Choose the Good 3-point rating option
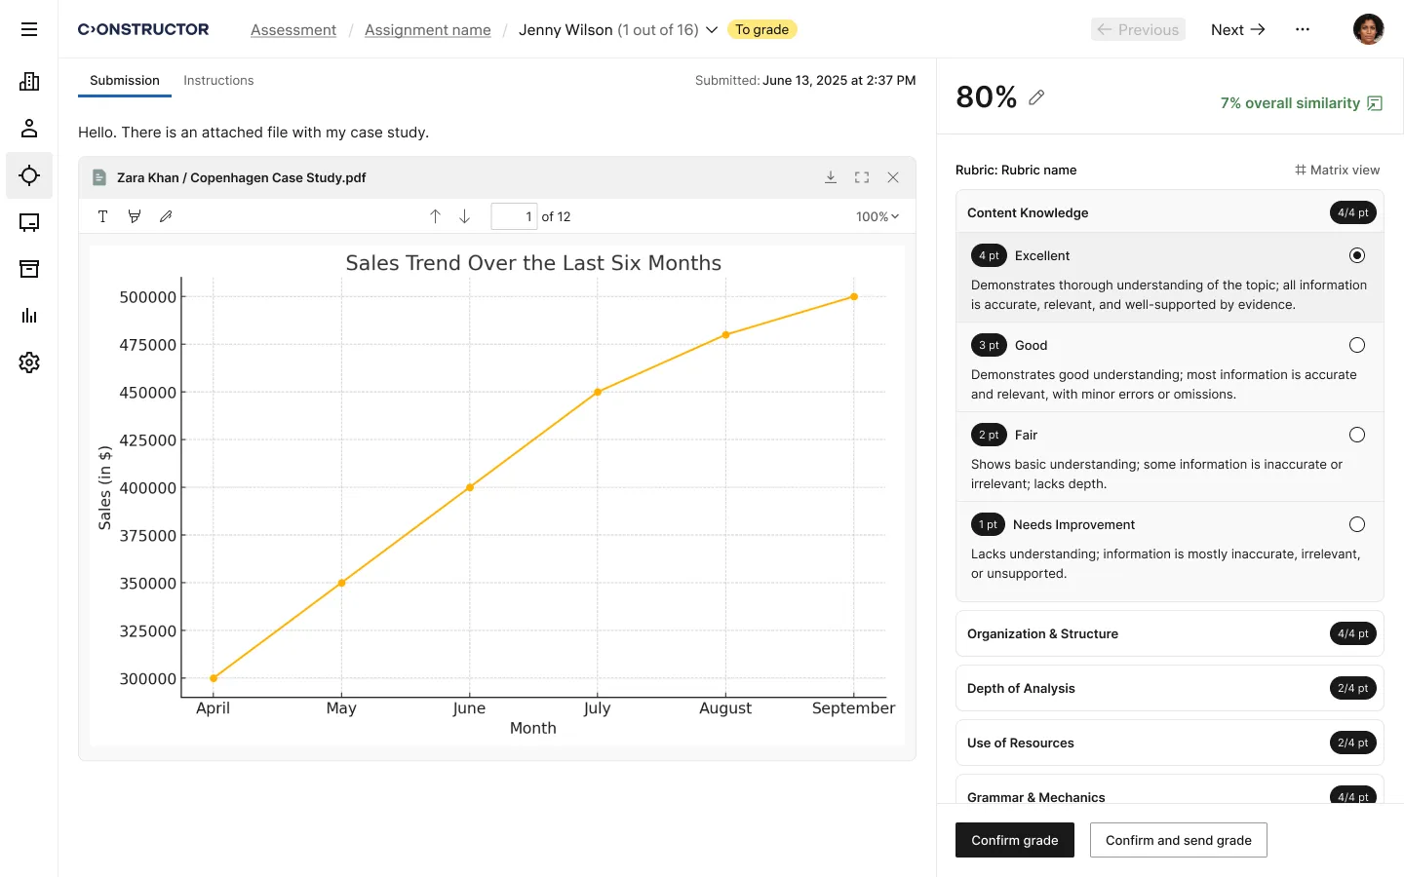Screen dimensions: 1404x877 click(1357, 345)
